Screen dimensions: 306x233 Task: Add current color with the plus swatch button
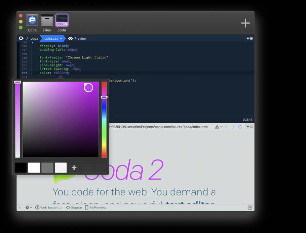(x=74, y=168)
